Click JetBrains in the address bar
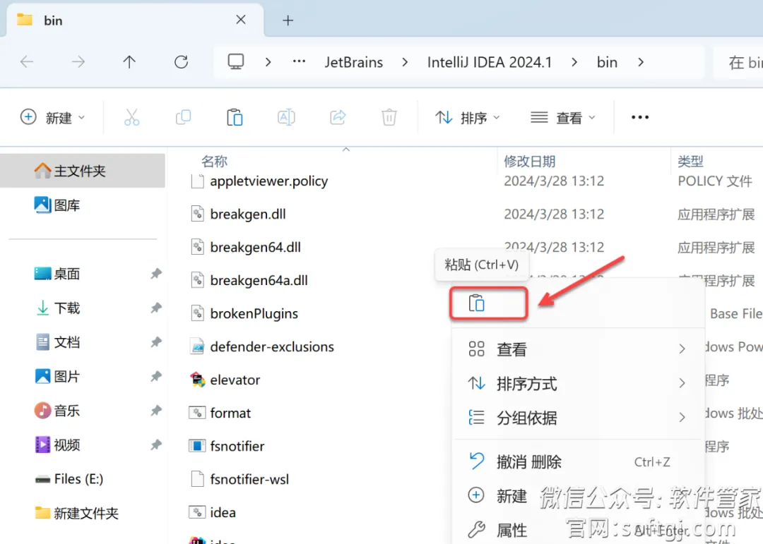The width and height of the screenshot is (763, 544). 354,62
